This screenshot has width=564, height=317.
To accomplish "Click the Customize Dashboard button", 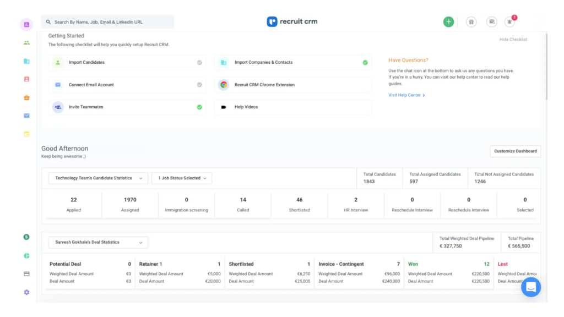I will [x=515, y=151].
